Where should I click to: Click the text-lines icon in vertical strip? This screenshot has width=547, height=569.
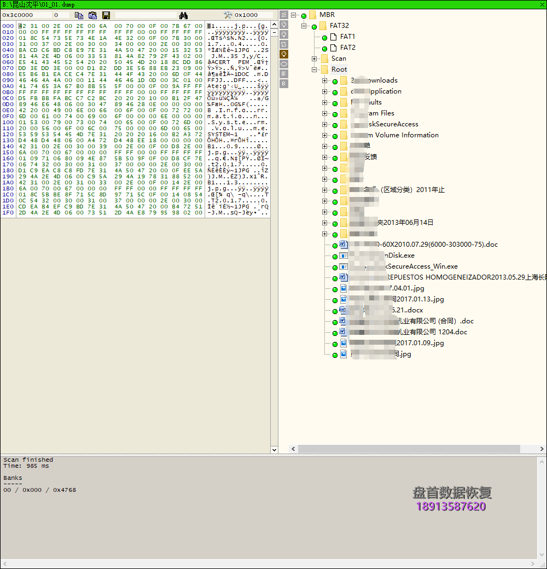click(284, 74)
